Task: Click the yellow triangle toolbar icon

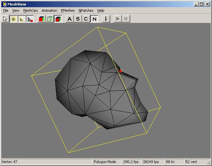Action: pyautogui.click(x=22, y=19)
